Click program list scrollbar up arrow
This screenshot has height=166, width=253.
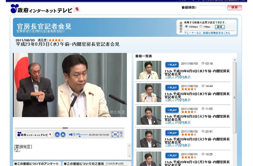(x=235, y=60)
